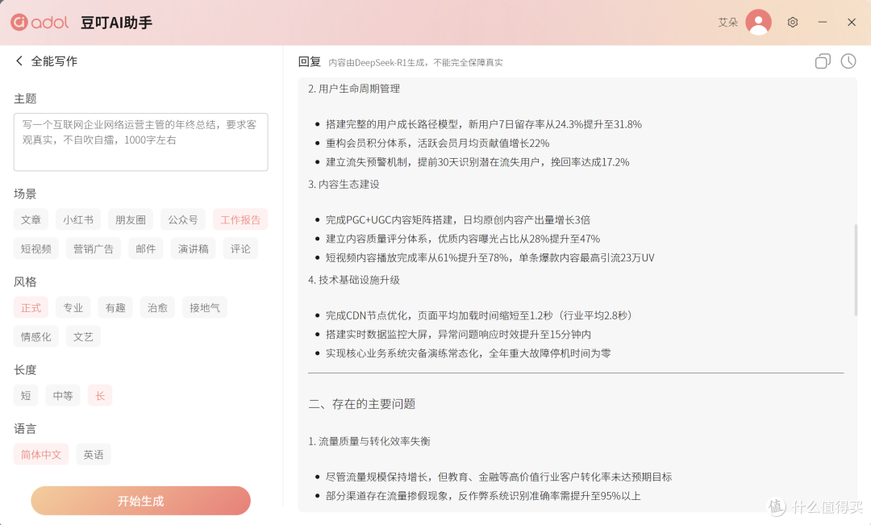This screenshot has height=525, width=871.
Task: Toggle the 工作报告 scene tag
Action: point(240,219)
